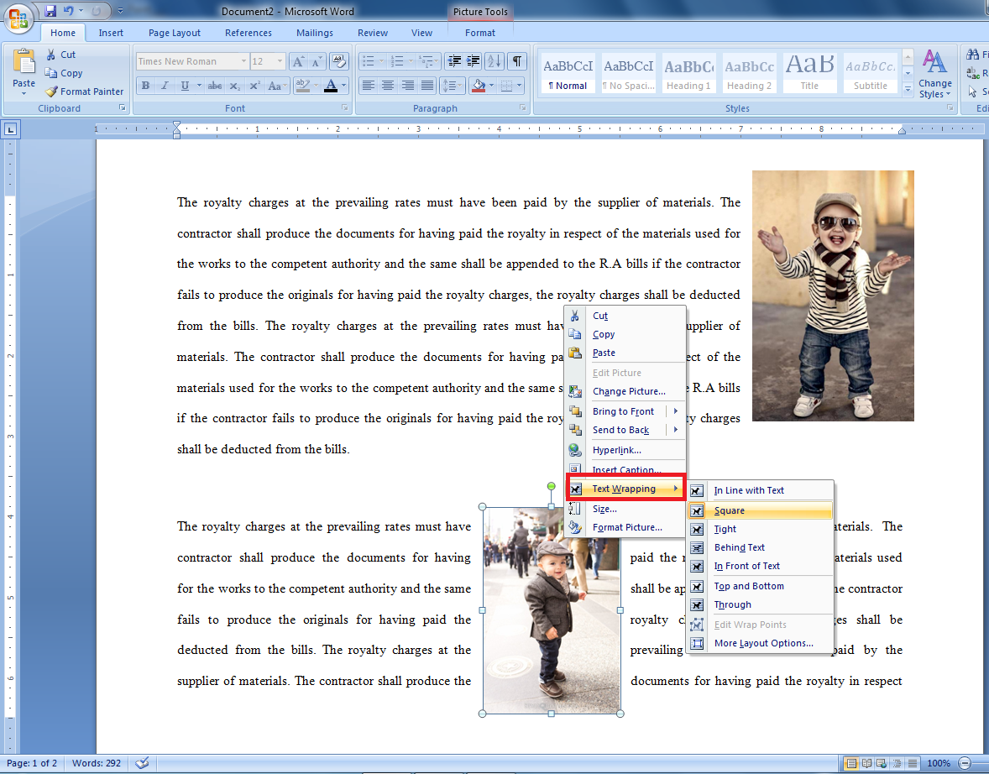Click the Sort icon in Paragraph group
Screen dimensions: 989x774
coord(495,61)
